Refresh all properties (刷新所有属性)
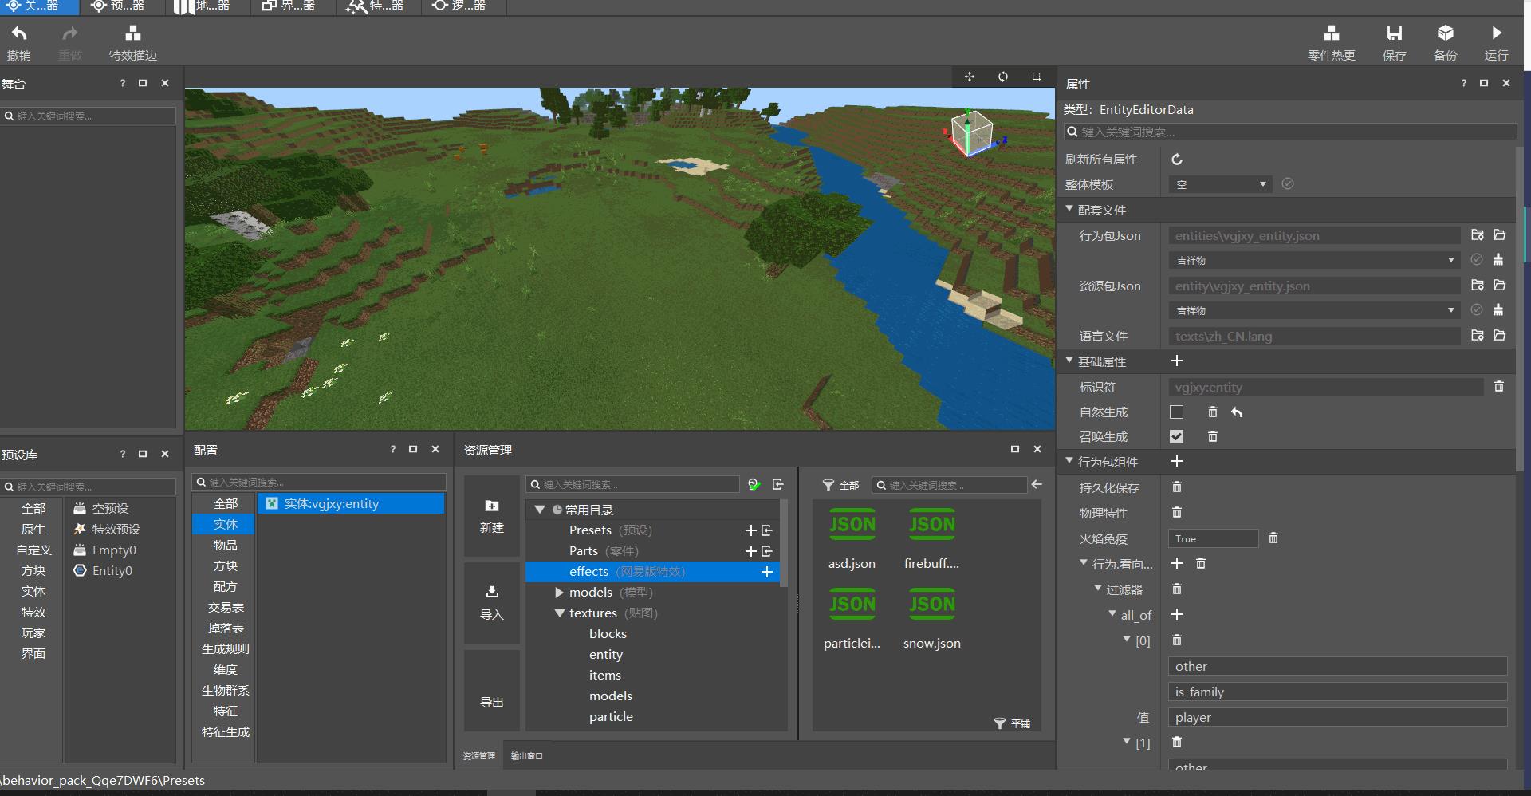This screenshot has width=1531, height=796. pyautogui.click(x=1176, y=160)
